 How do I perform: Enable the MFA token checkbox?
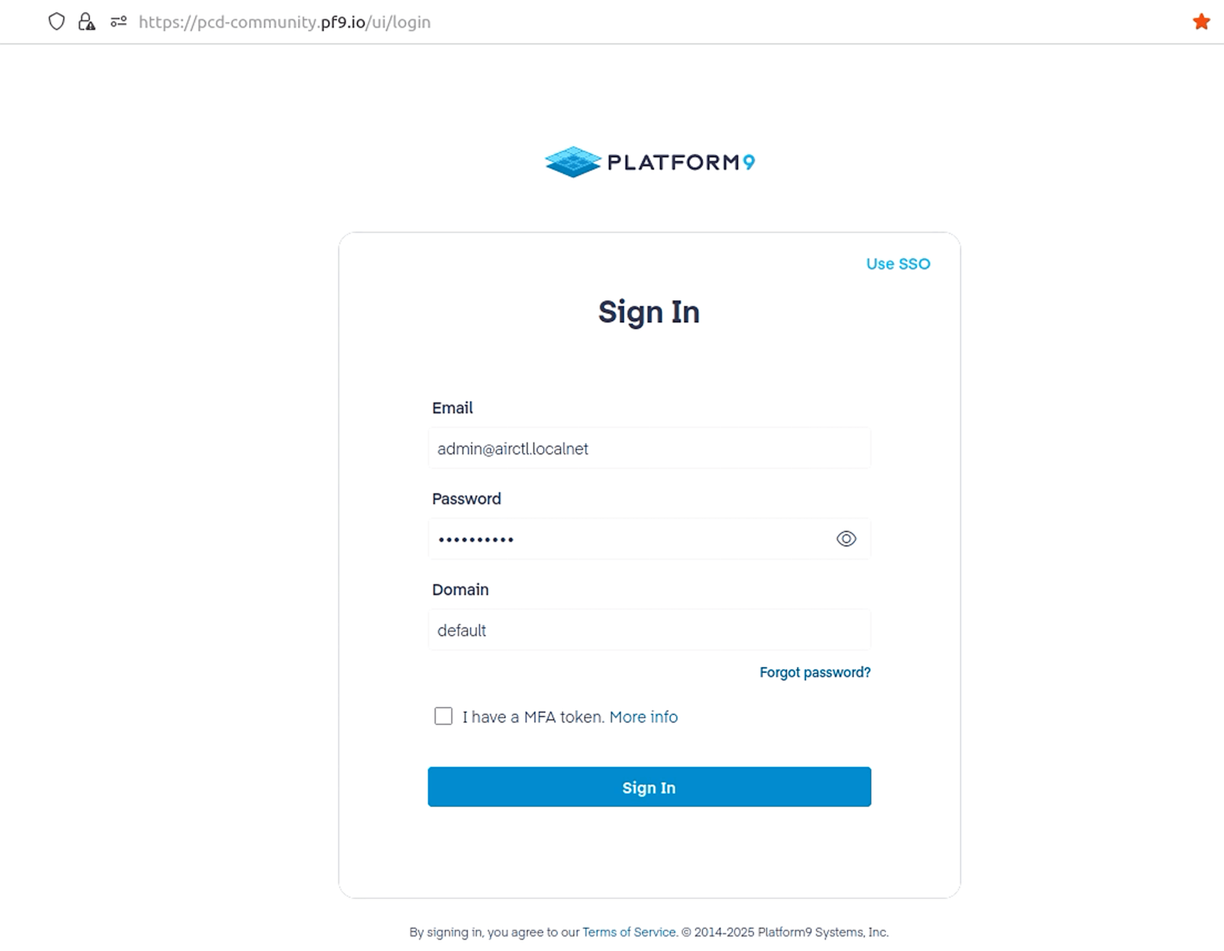coord(443,716)
